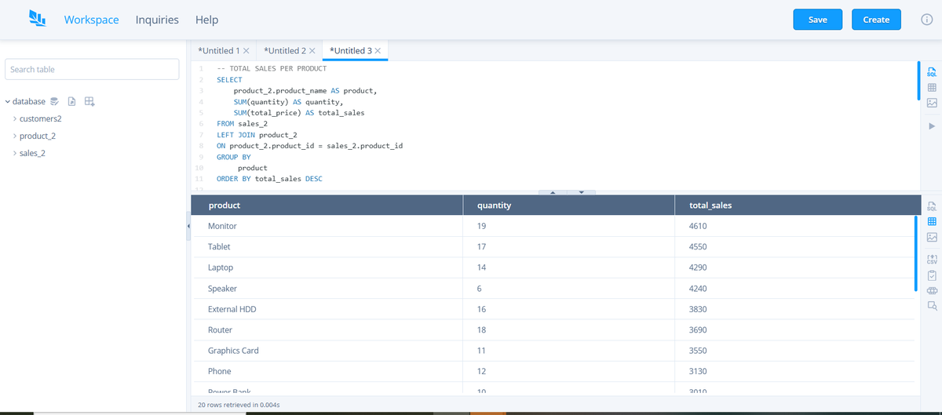942x415 pixels.
Task: Switch to Untitled 2 tab
Action: [285, 50]
